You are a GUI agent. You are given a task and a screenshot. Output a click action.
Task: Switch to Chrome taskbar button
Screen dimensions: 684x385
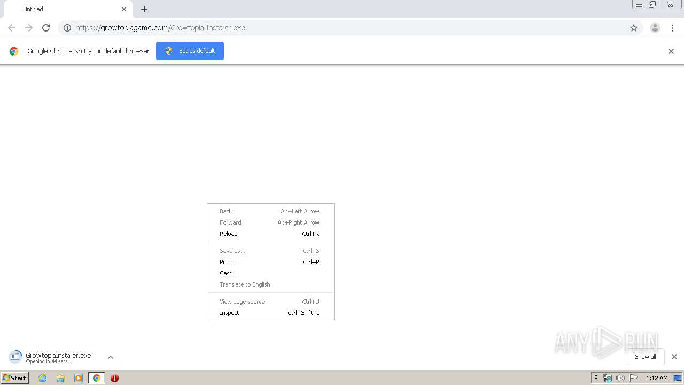96,378
